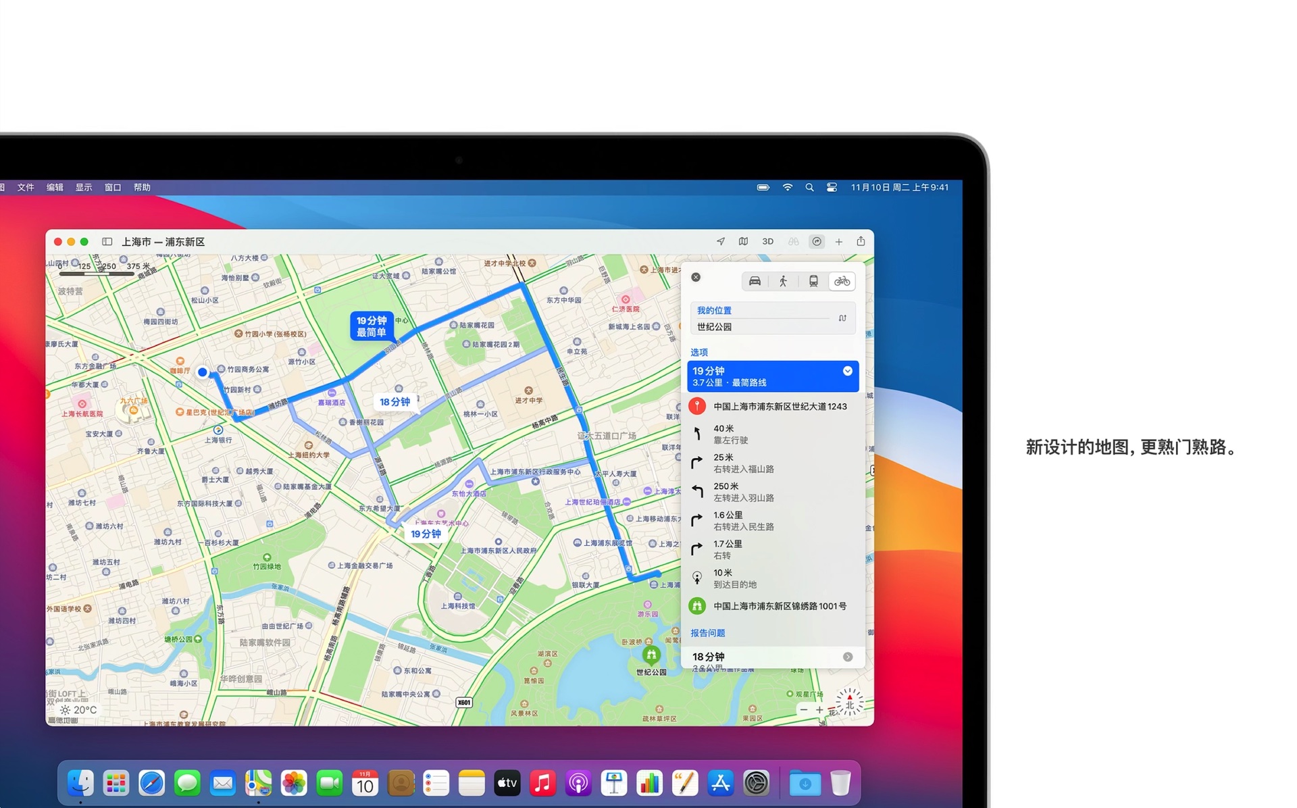Image resolution: width=1297 pixels, height=808 pixels.
Task: Open the map mode picker
Action: pos(743,242)
